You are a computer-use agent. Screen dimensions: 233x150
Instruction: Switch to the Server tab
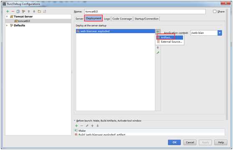coord(79,19)
